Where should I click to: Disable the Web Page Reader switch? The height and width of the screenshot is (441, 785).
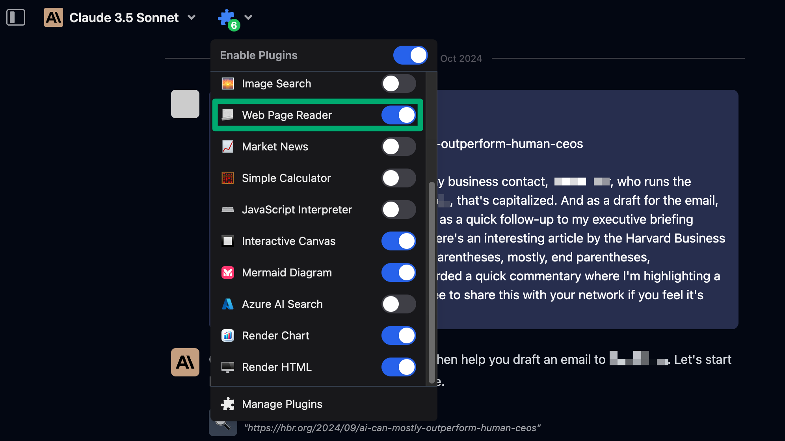pyautogui.click(x=398, y=115)
